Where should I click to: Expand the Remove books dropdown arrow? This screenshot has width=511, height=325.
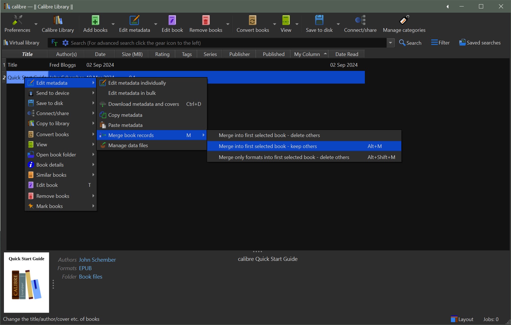click(x=228, y=24)
